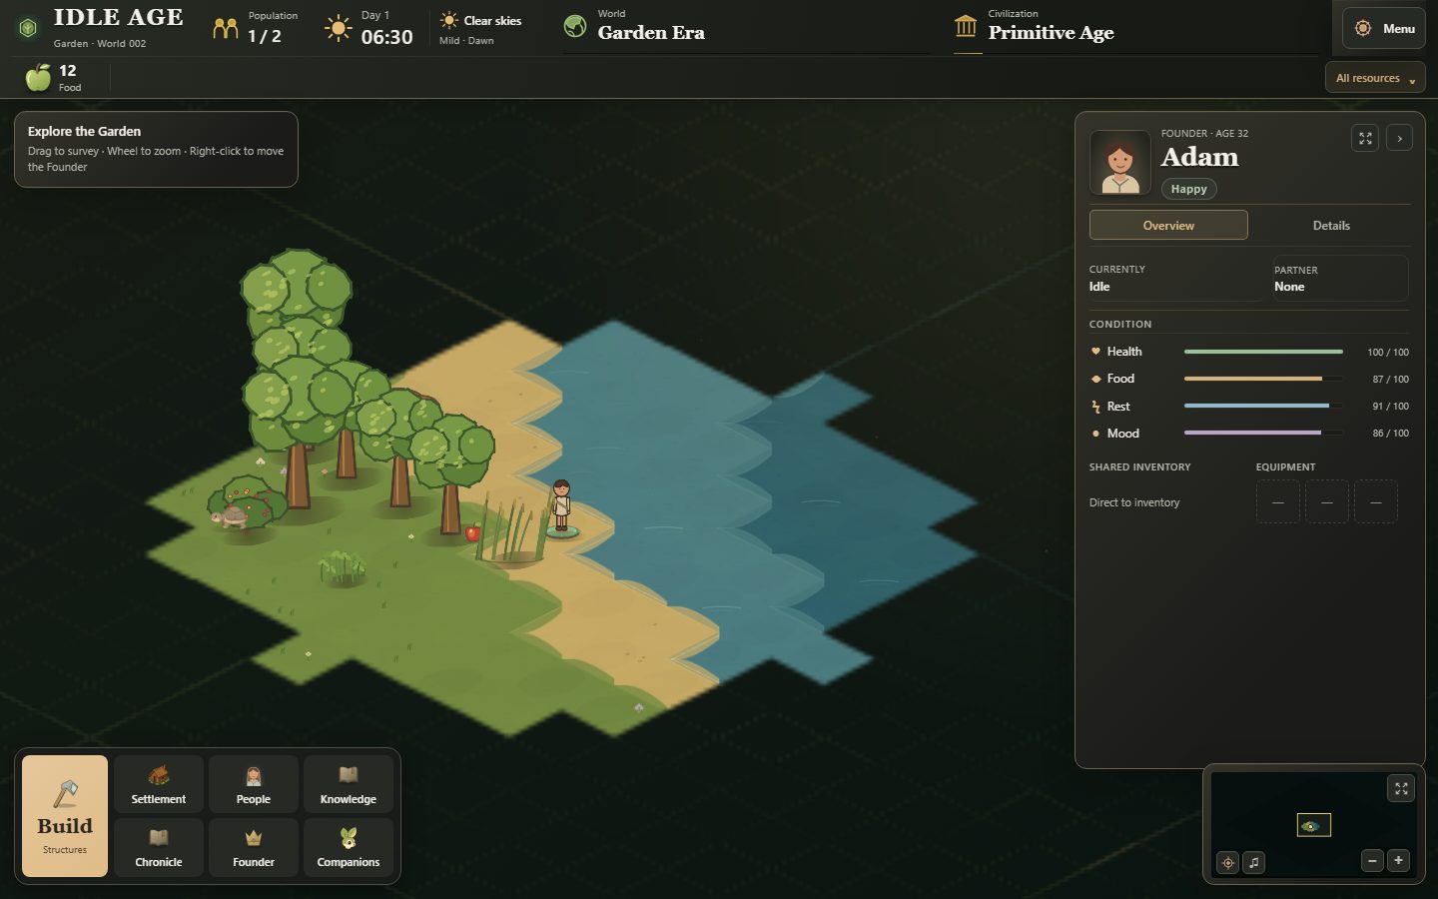Expand the All resources dropdown

coord(1375,78)
